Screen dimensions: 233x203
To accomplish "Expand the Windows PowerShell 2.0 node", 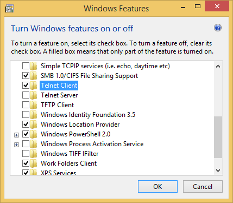I will [x=16, y=135].
